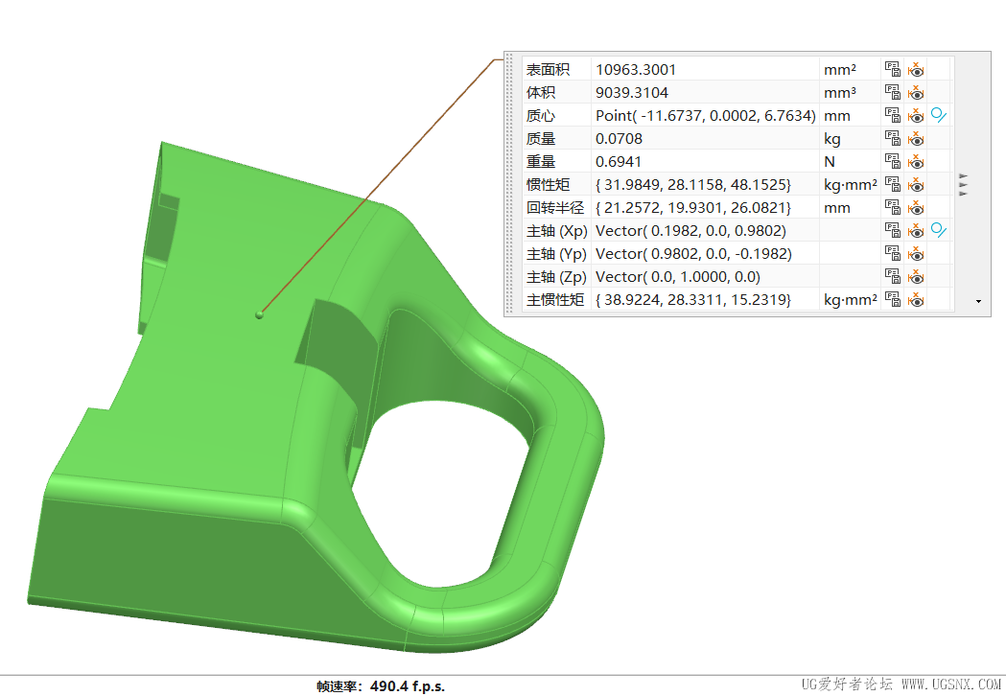Toggle visibility eye for 主轴 (Yp) row
This screenshot has height=696, width=1006.
916,253
